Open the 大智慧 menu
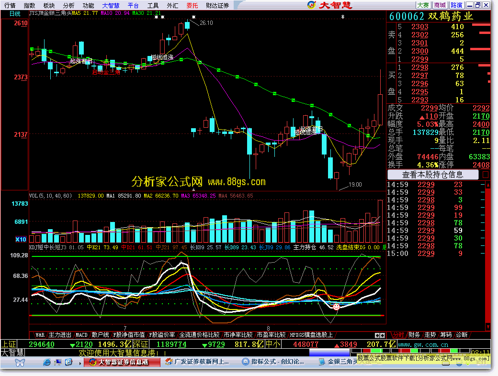498x376 pixels. coord(111,5)
